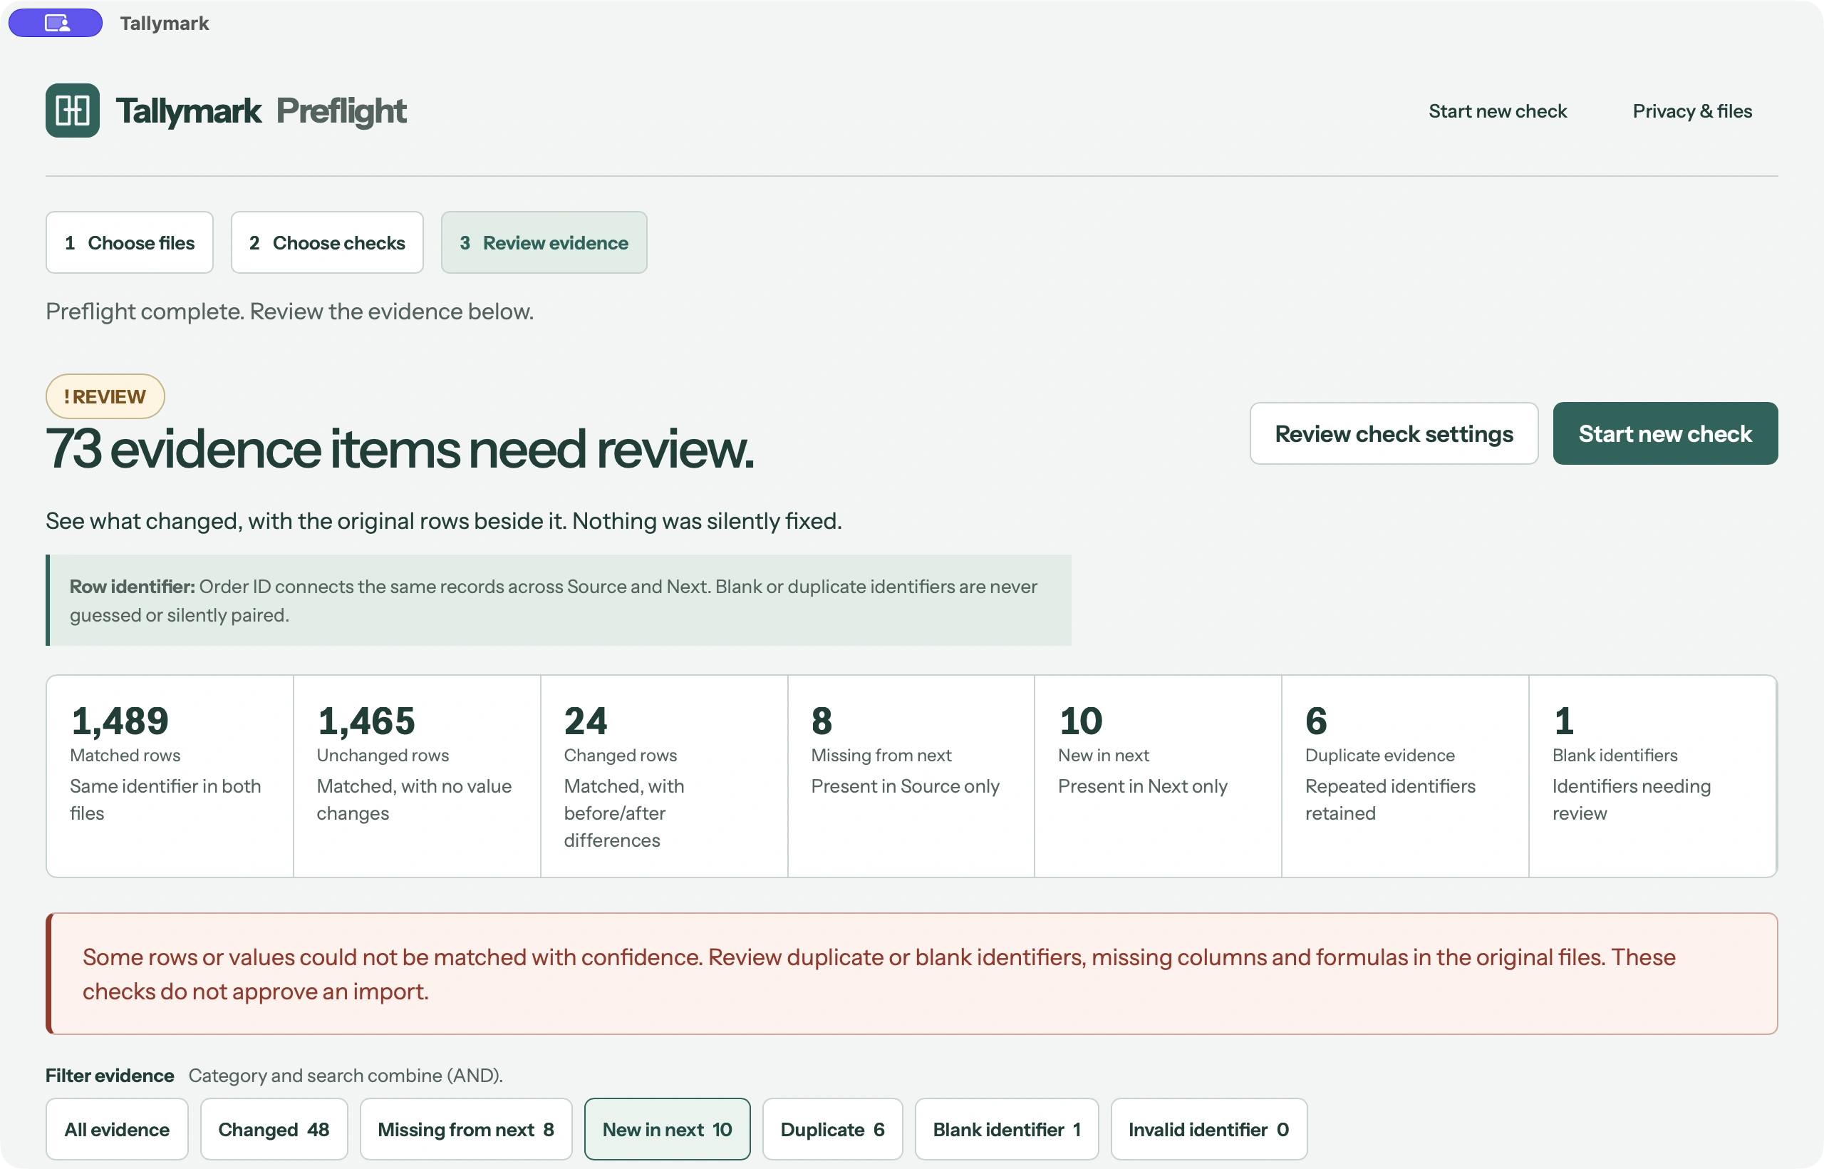Go to step 1 Choose files
1824x1169 pixels.
(130, 242)
